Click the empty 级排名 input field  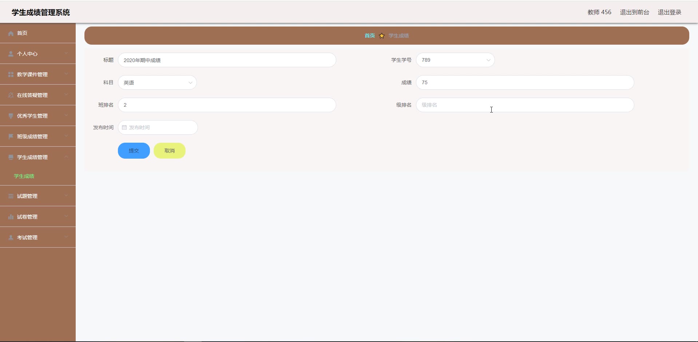click(525, 105)
